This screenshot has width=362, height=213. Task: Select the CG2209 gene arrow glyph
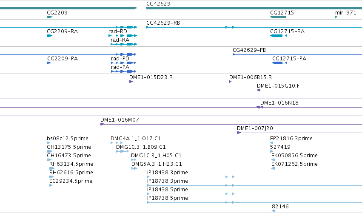[50, 17]
